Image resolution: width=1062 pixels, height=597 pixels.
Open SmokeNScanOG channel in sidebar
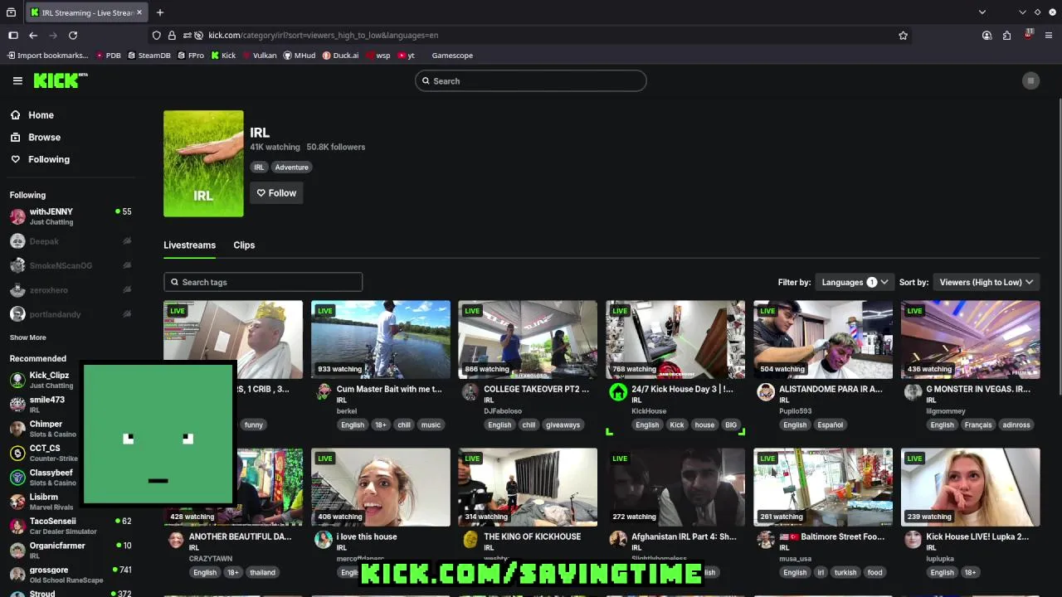pos(71,265)
